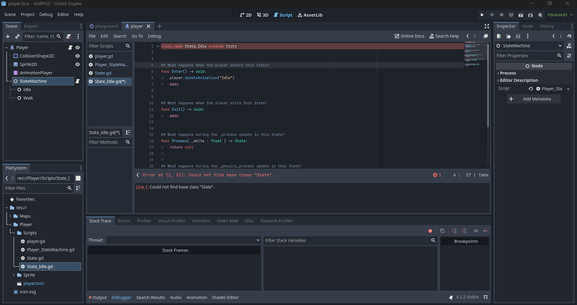
Task: Open the Forward+ renderer dropdown
Action: (x=560, y=15)
